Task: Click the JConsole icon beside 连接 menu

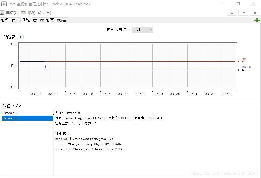Action: (x=3, y=12)
